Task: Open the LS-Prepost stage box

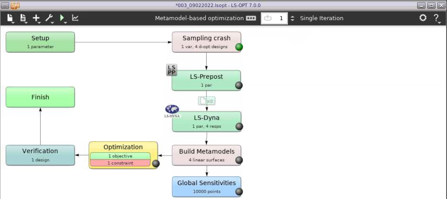Action: 206,80
